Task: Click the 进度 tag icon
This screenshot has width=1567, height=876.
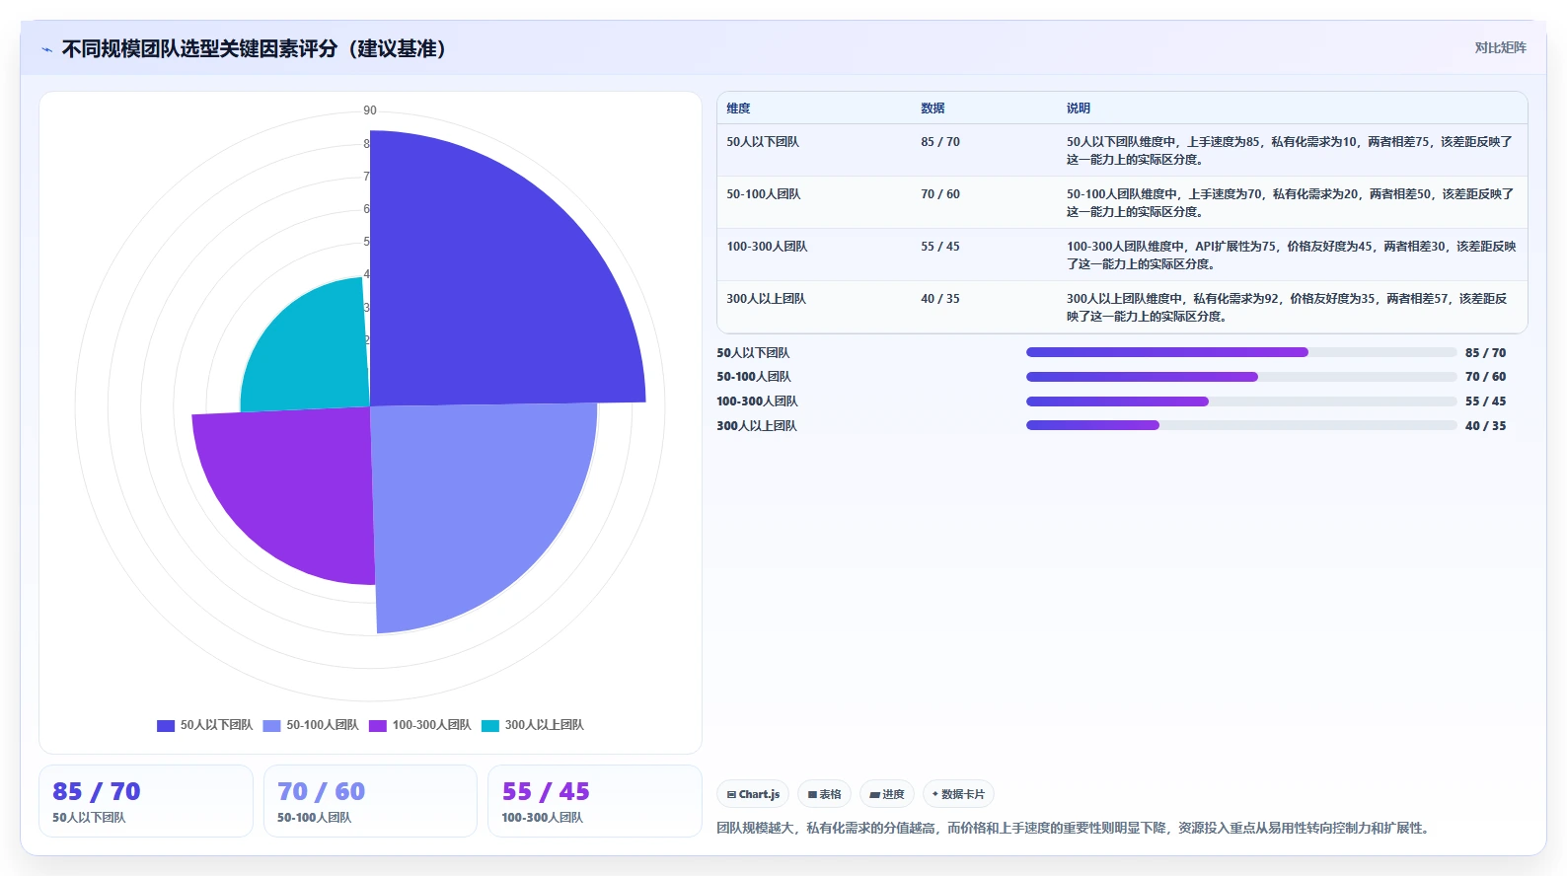Action: pos(874,795)
